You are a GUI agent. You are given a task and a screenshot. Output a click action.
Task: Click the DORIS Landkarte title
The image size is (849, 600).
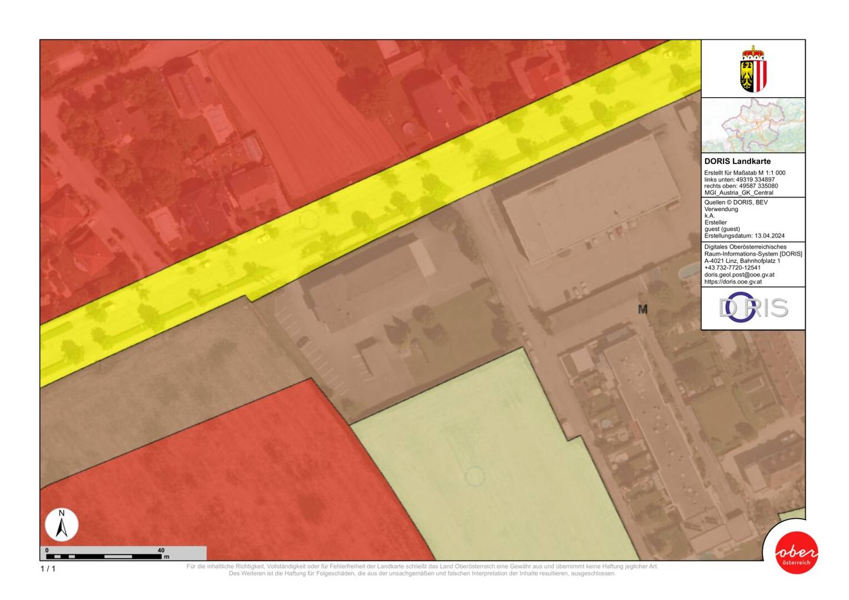click(x=738, y=161)
